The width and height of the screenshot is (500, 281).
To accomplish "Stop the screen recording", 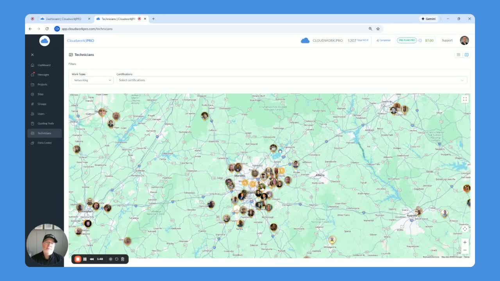I will point(78,259).
